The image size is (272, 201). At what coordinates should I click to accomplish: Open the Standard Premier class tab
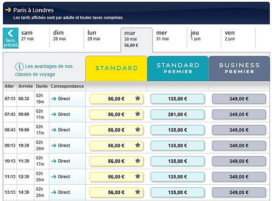[x=178, y=69]
